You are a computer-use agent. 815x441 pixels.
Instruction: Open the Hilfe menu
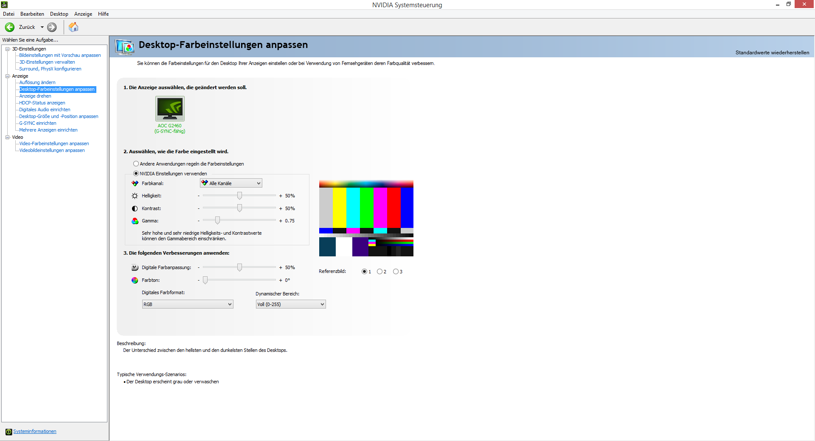pyautogui.click(x=104, y=14)
